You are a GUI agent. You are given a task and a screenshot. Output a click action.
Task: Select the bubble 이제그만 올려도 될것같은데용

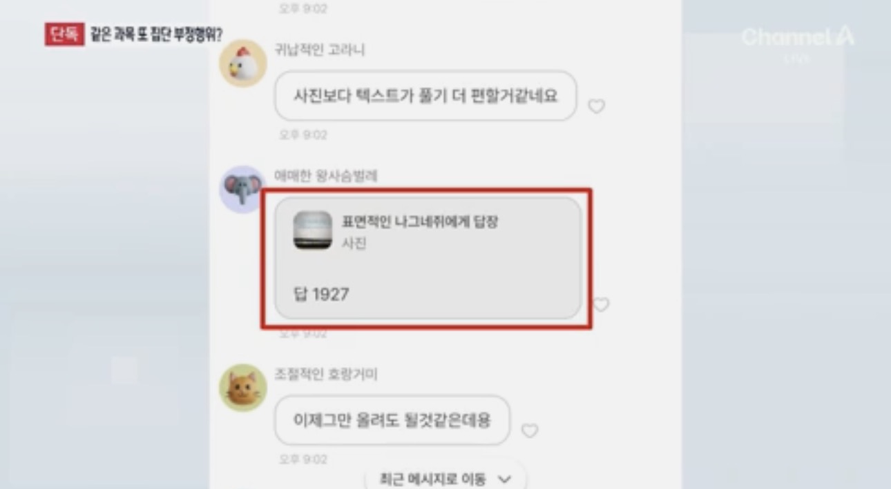[392, 420]
